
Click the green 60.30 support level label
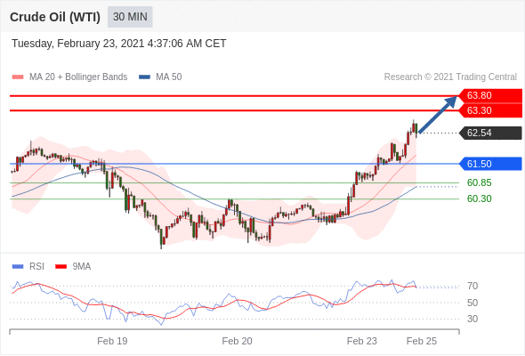click(479, 198)
